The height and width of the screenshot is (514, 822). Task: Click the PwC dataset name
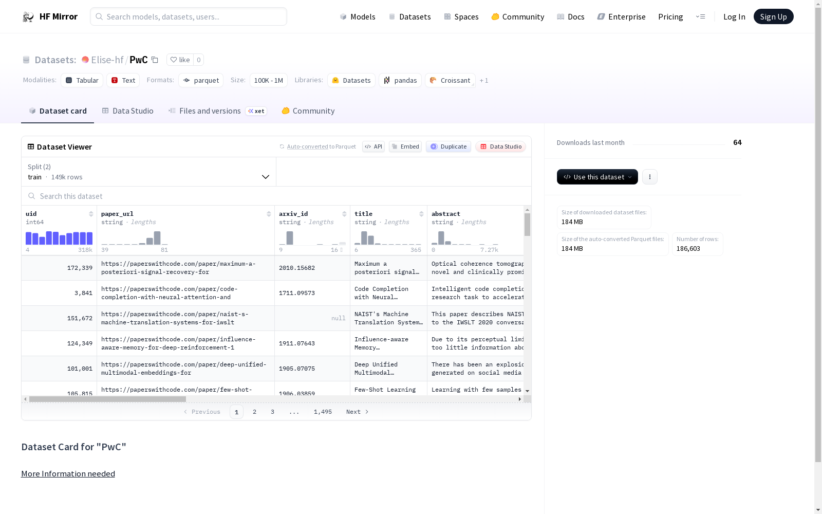coord(139,60)
